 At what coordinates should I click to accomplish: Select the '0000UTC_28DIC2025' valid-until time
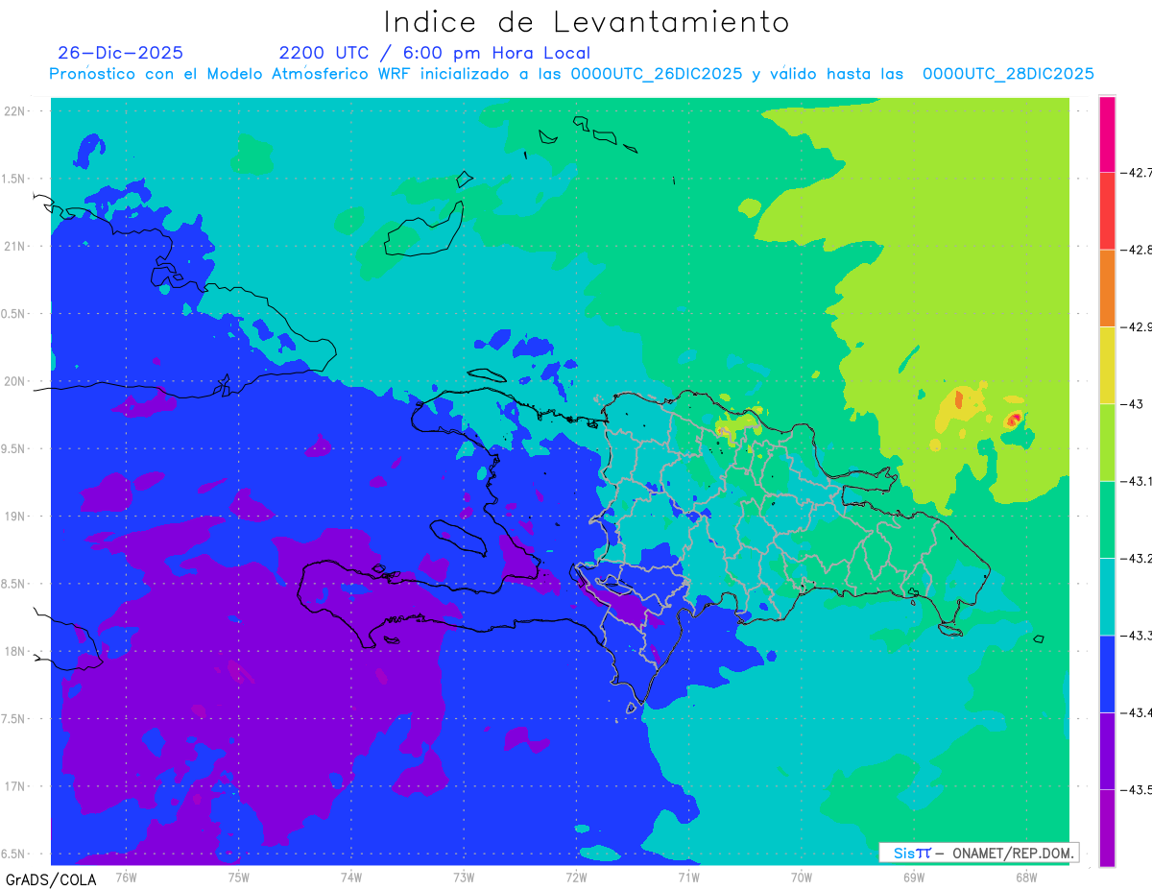pos(1009,74)
